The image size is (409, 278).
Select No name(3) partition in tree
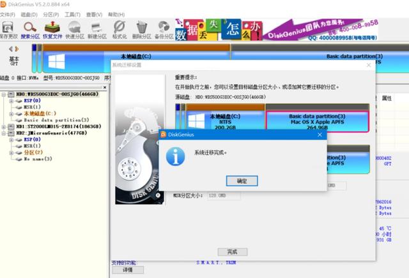tap(38, 159)
